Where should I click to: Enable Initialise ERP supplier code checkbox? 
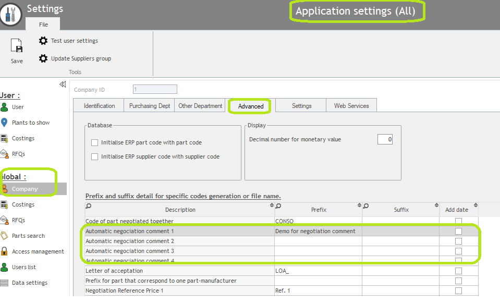(95, 156)
